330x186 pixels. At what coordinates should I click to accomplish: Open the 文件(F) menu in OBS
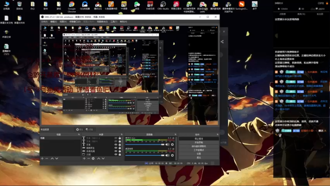(44, 22)
